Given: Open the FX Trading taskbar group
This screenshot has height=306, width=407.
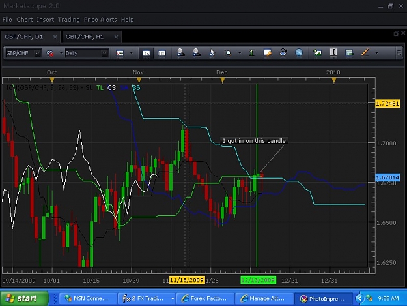Looking at the screenshot, I should [x=147, y=299].
